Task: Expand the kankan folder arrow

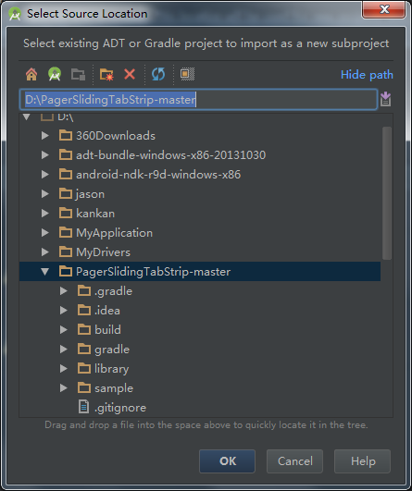Action: [45, 214]
